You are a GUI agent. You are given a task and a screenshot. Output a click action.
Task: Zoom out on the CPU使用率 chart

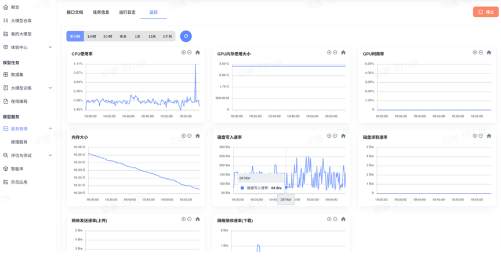tap(190, 52)
